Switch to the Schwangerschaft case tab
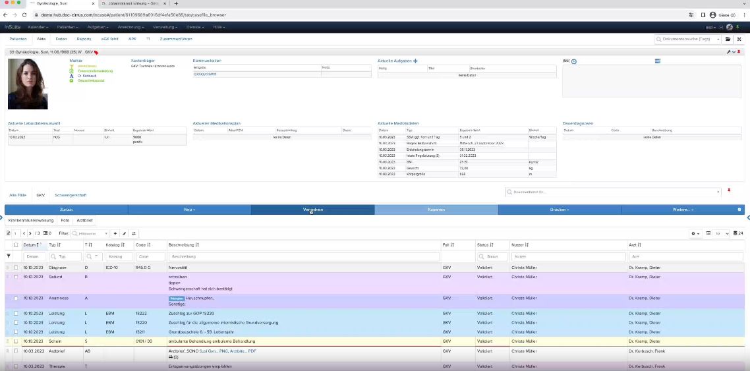 click(x=71, y=196)
